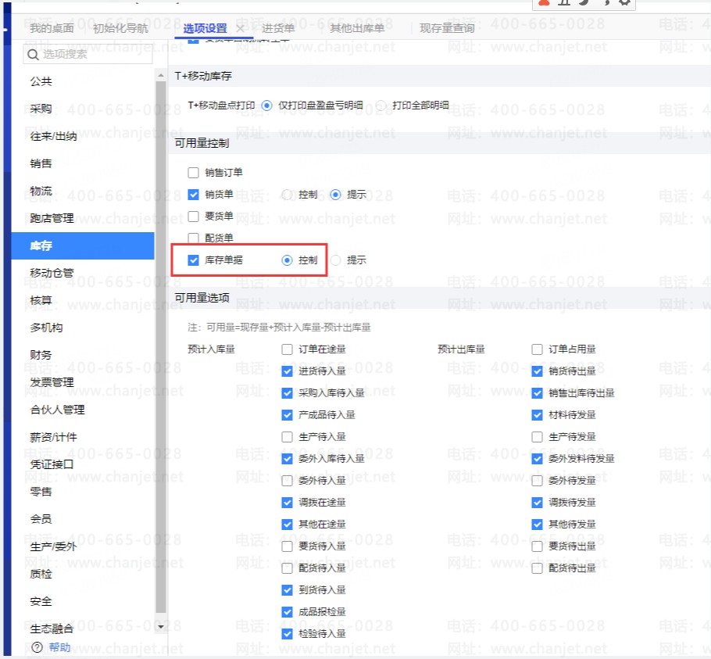Click the sidebar scroll down arrow
The width and height of the screenshot is (711, 659).
(x=161, y=627)
